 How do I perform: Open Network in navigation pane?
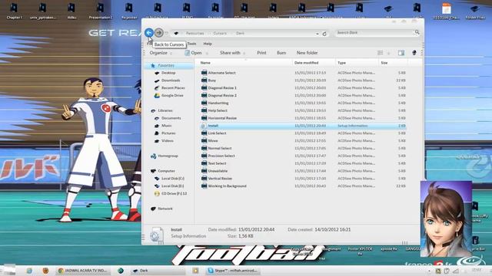(161, 209)
